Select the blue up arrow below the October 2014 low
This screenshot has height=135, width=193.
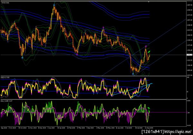point(22,58)
